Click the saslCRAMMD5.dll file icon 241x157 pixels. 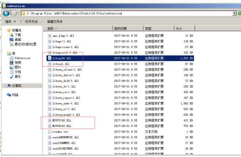(x=49, y=143)
